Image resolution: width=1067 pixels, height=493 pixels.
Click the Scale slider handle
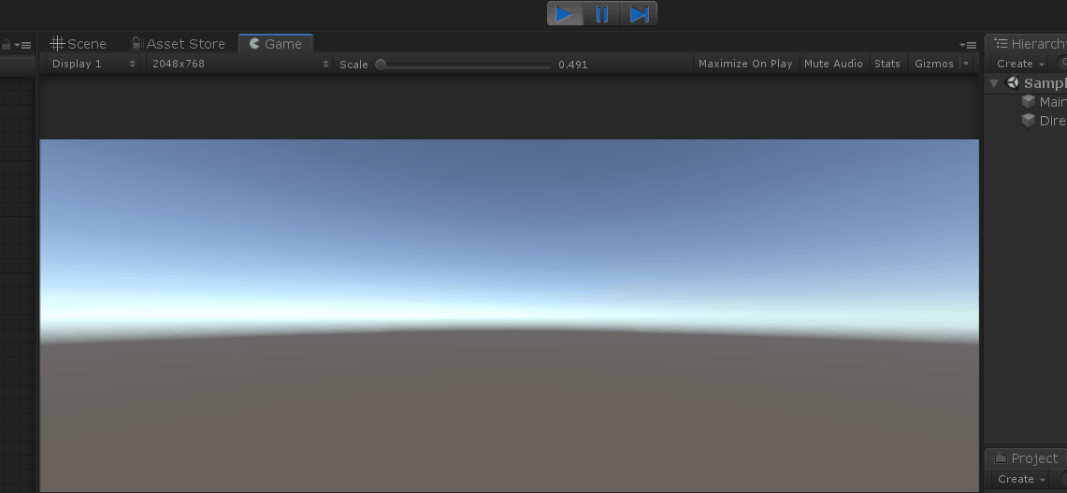click(382, 65)
